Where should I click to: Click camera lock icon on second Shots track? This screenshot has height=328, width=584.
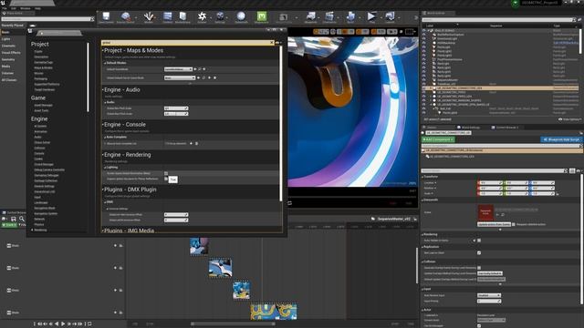pos(121,268)
